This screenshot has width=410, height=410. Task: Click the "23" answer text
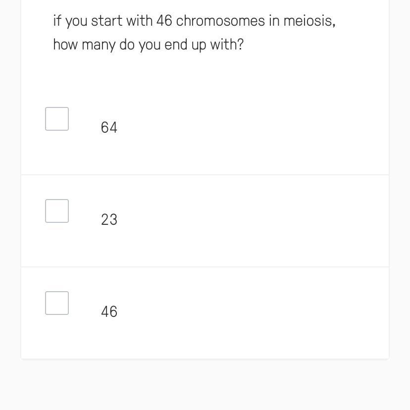coord(109,220)
